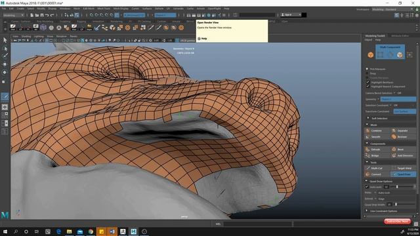The width and height of the screenshot is (420, 236).
Task: Select the Lasso tool in toolbox
Action: [x=5, y=49]
